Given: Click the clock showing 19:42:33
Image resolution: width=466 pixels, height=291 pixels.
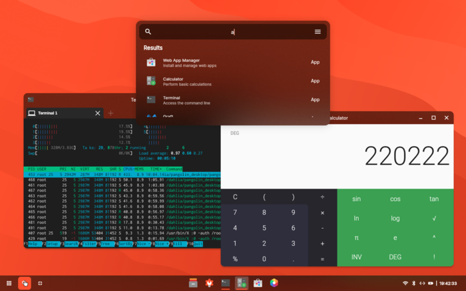Looking at the screenshot, I should pos(448,283).
